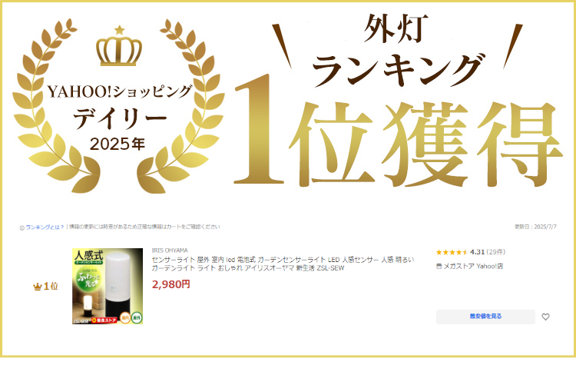Screen dimensions: 576x375
Task: Visit the メガストア Yahoo!店 store link
Action: click(473, 266)
